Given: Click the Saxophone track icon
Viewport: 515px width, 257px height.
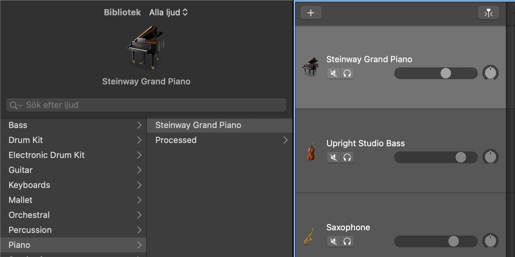Looking at the screenshot, I should pyautogui.click(x=309, y=235).
